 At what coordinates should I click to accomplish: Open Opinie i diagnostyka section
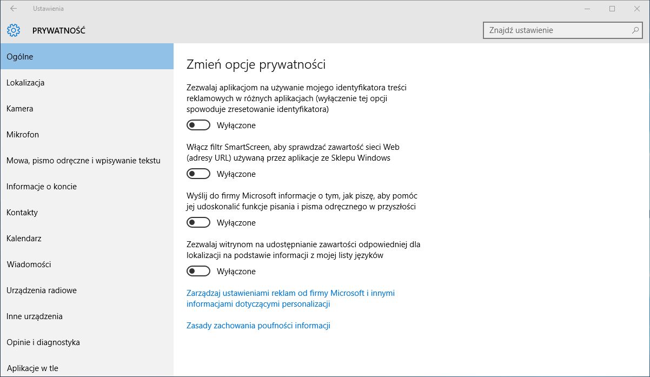tap(43, 342)
